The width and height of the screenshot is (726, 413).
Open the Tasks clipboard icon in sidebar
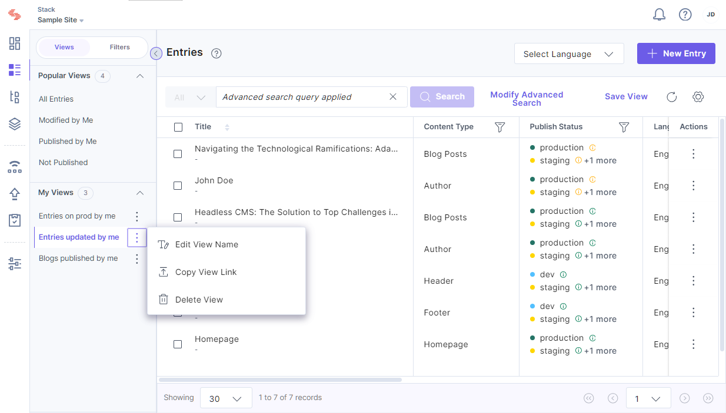pos(15,220)
